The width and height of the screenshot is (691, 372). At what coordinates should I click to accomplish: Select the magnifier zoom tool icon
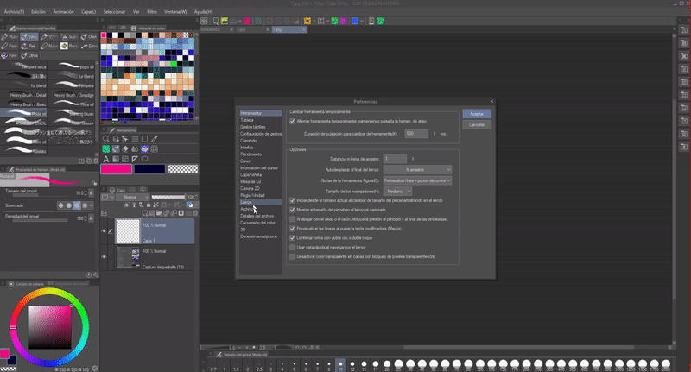coord(106,139)
